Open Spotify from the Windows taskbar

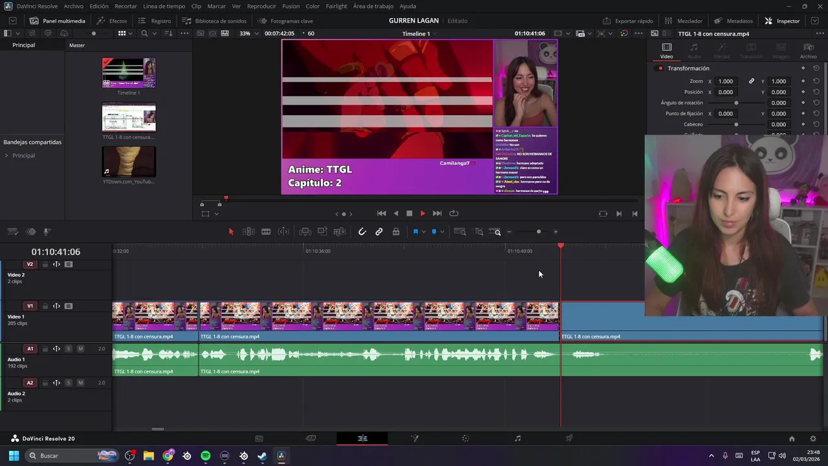(206, 456)
